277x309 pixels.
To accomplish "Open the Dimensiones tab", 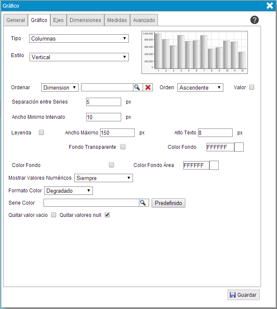I will click(85, 20).
